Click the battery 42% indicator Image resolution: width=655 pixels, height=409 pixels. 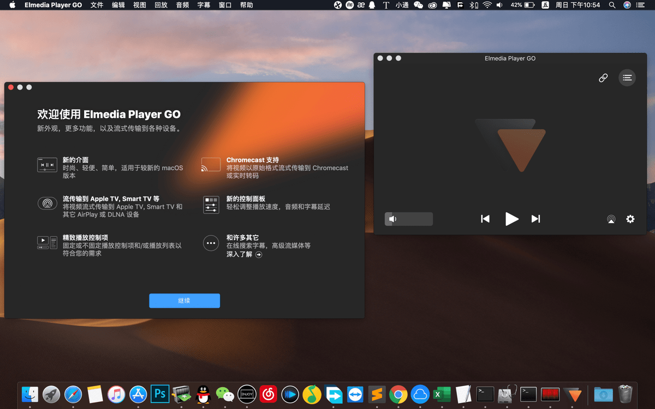[522, 5]
